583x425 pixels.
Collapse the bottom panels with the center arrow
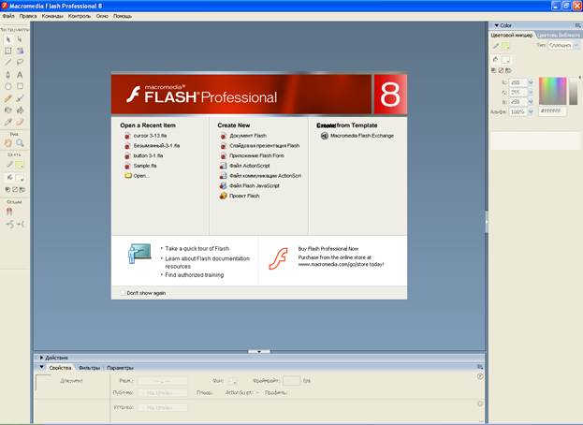coord(259,351)
